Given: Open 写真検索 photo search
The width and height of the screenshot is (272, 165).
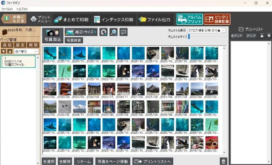Looking at the screenshot, I should pyautogui.click(x=74, y=40).
